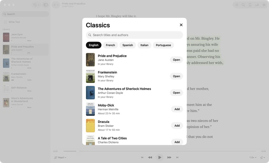Switch to the French language filter
The width and height of the screenshot is (269, 163).
(x=110, y=45)
